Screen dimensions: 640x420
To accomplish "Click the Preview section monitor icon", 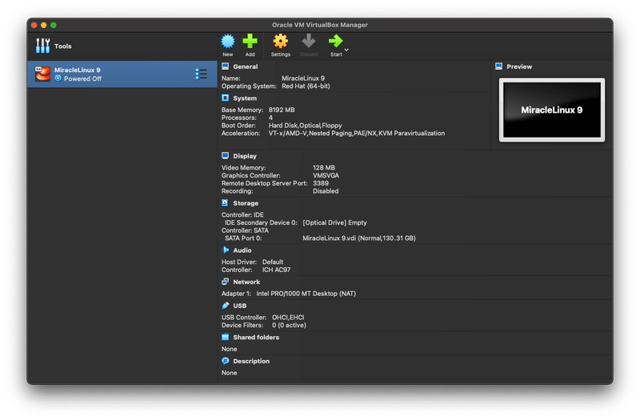I will (498, 66).
